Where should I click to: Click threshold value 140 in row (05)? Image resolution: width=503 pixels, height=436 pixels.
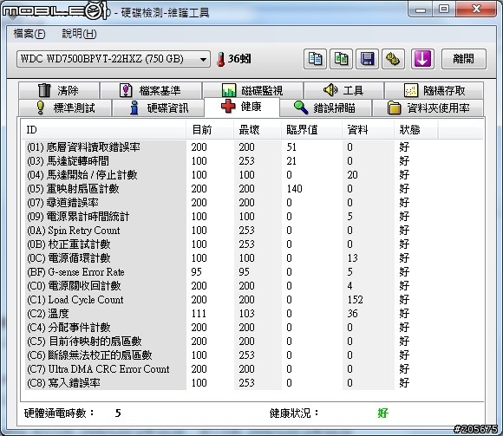tap(295, 189)
